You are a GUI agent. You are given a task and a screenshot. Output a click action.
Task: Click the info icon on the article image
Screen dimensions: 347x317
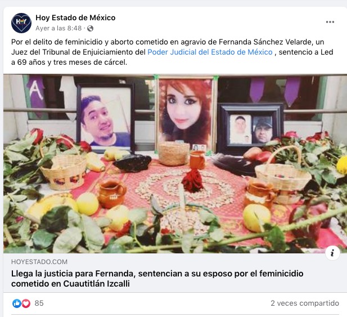[332, 253]
